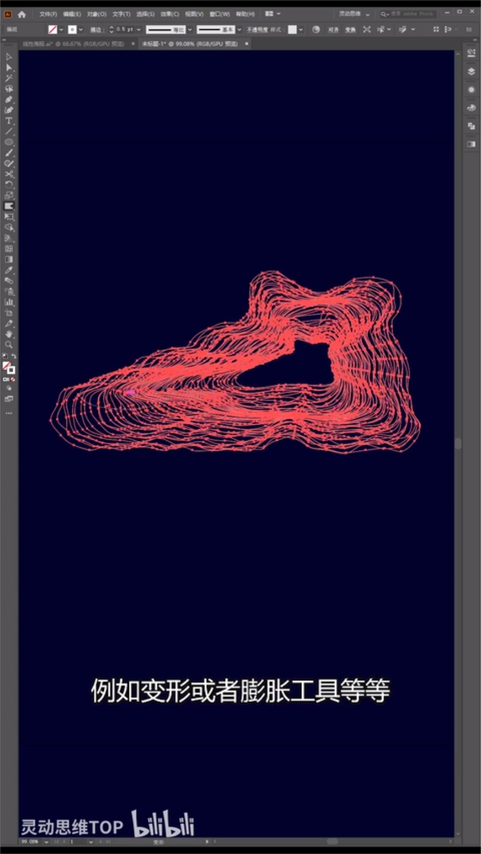Choose the Zoom magnifier tool

tap(9, 345)
